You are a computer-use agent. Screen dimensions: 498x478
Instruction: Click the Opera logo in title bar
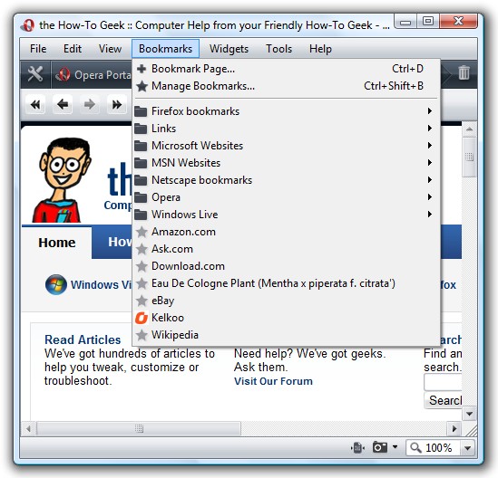tap(28, 25)
